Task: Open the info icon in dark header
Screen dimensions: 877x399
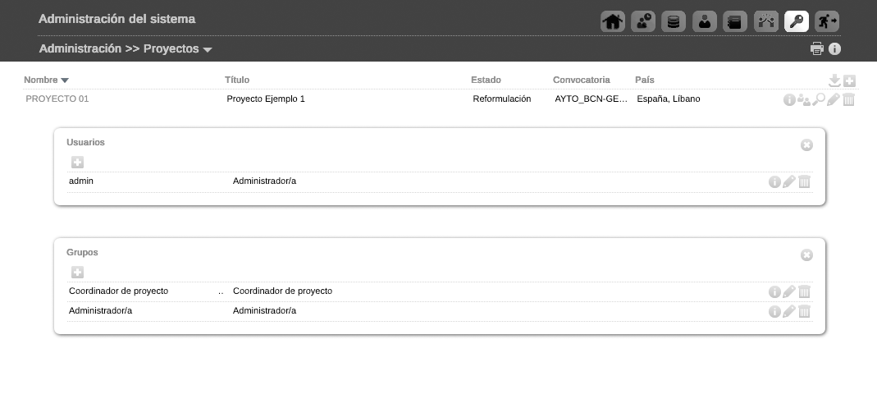Action: point(834,48)
